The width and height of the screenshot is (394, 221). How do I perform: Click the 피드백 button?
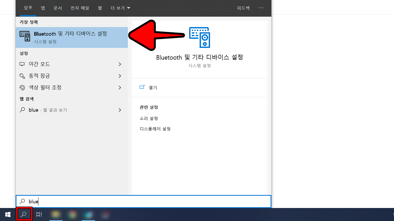(243, 8)
